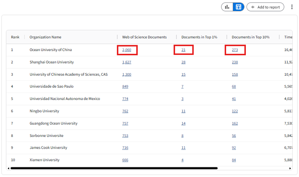This screenshot has height=177, width=299.
Task: Open Xiamen University's 84 top 10% link
Action: click(x=234, y=160)
